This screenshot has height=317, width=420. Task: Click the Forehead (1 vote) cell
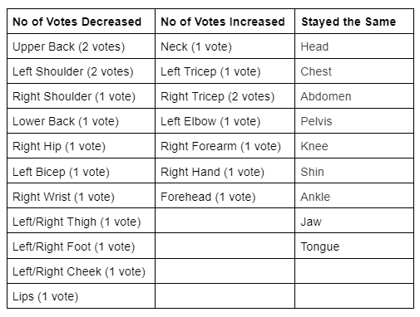point(225,196)
